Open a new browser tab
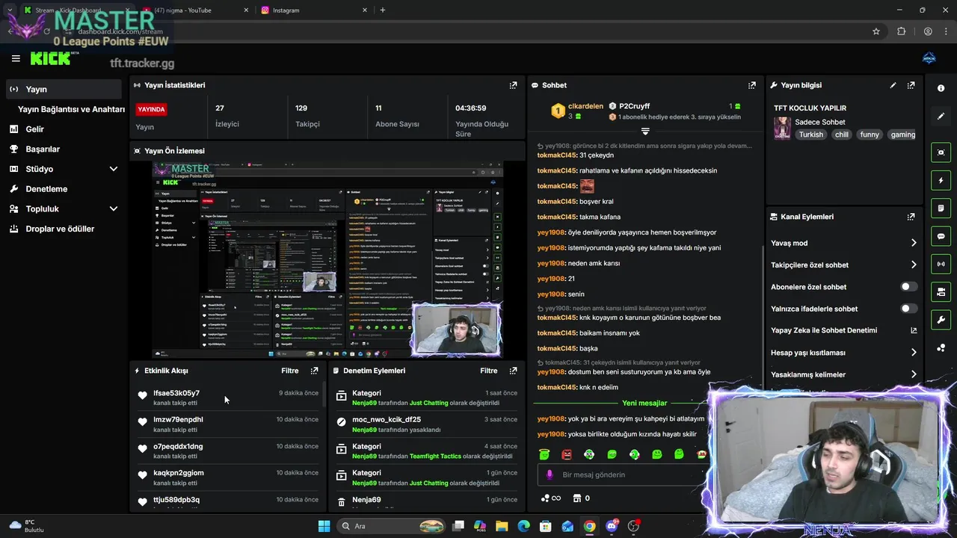The height and width of the screenshot is (538, 957). click(383, 10)
